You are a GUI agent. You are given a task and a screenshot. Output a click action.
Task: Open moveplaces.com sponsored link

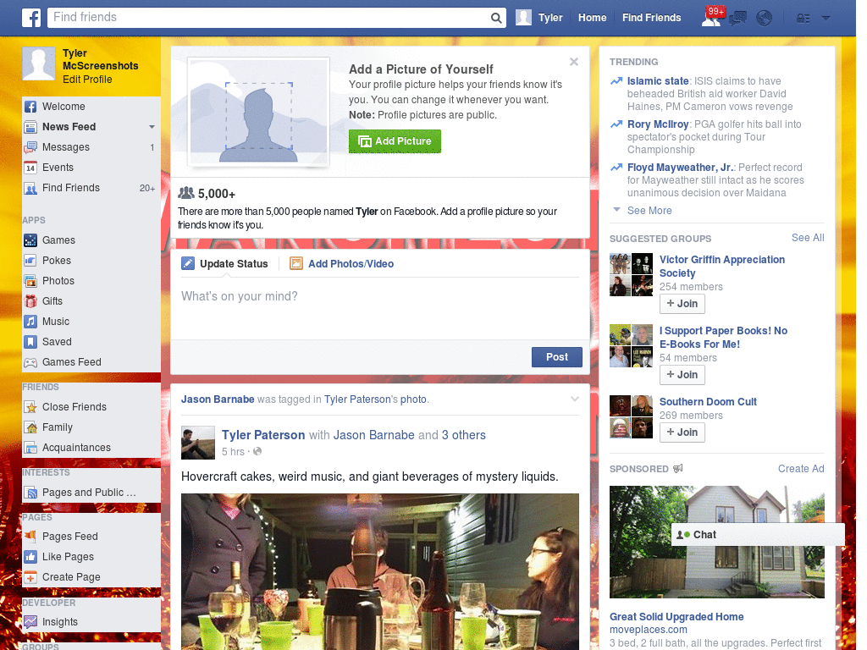(648, 630)
